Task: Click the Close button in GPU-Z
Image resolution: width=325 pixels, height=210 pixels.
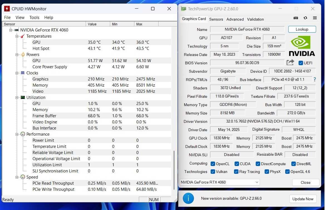Action: [x=306, y=182]
